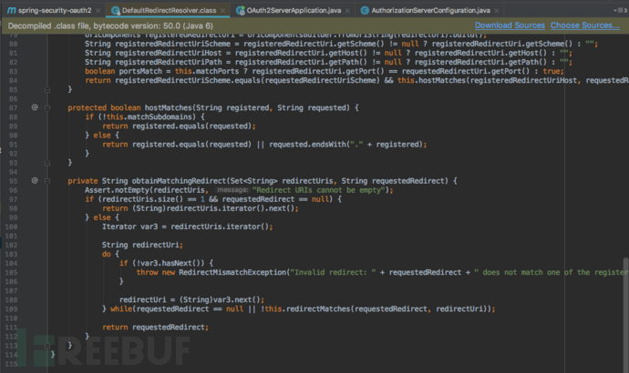Click line number 95 in the gutter

pyautogui.click(x=13, y=181)
